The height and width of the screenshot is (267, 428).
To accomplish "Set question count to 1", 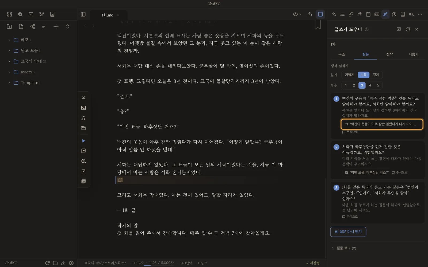I will 346,85.
